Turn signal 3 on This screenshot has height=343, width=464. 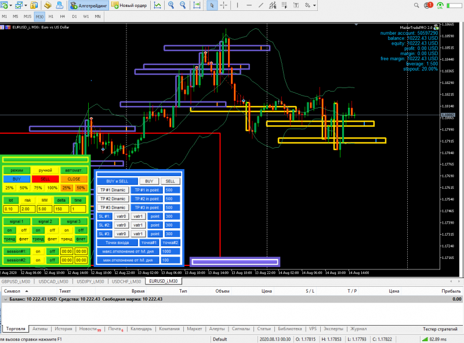67,231
